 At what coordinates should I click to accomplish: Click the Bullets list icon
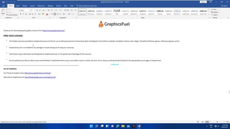(52, 10)
